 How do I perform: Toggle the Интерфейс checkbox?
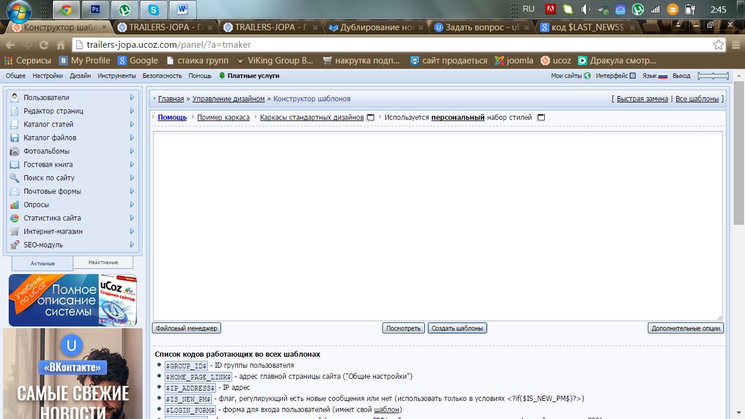tap(633, 76)
